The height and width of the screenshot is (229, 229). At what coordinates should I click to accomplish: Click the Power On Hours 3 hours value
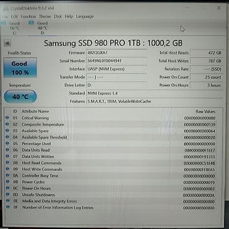pos(207,85)
